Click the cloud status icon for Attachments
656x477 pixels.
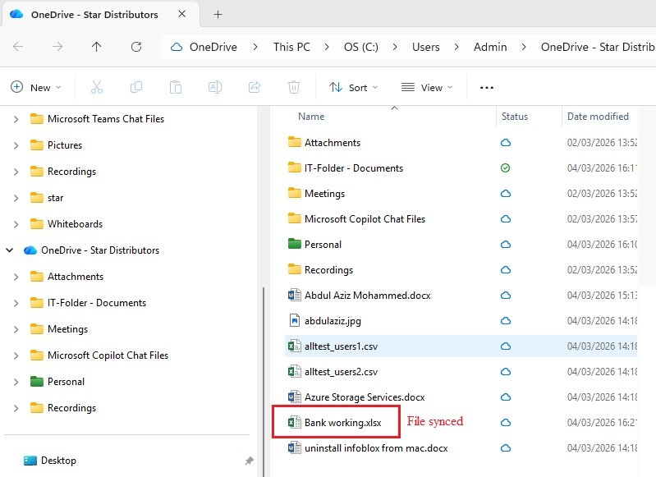506,143
